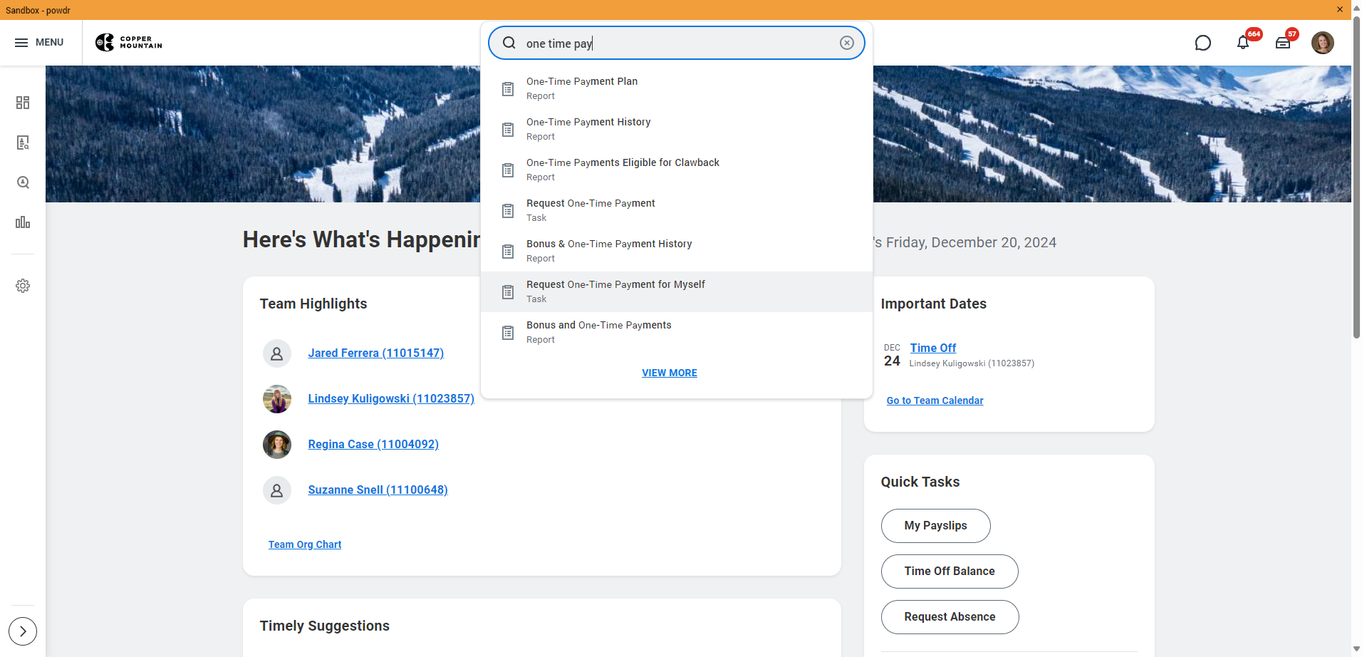Screen dimensions: 1362x657
Task: Choose Request One-Time Payment task
Action: coord(677,210)
